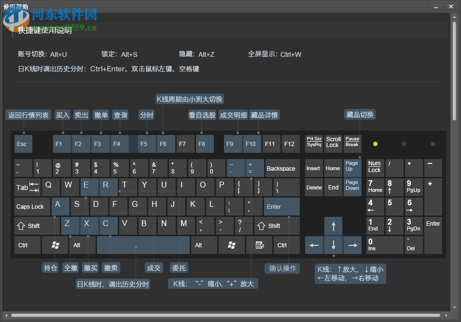Click the 藏品切换 label
The width and height of the screenshot is (461, 322).
(360, 114)
